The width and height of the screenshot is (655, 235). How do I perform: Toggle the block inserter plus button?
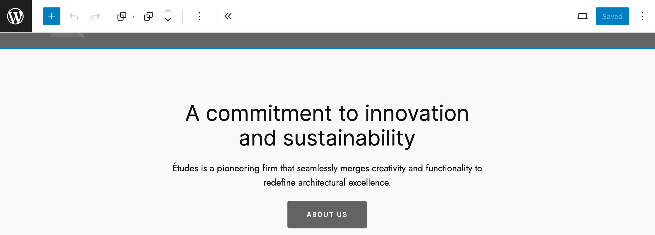(x=52, y=16)
